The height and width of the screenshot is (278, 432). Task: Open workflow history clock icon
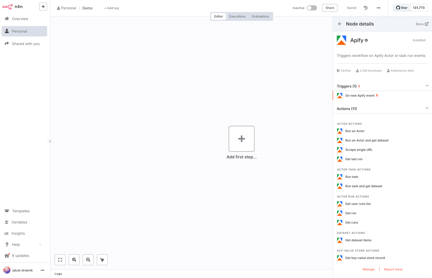tap(365, 8)
